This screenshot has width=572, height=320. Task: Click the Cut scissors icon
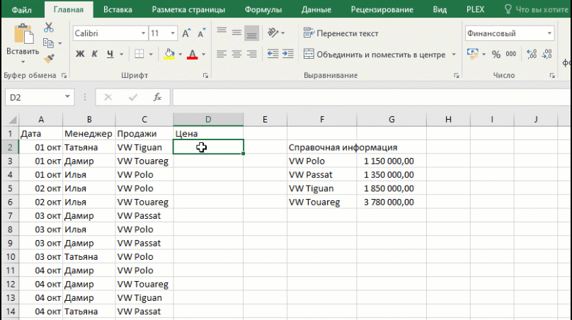click(49, 28)
